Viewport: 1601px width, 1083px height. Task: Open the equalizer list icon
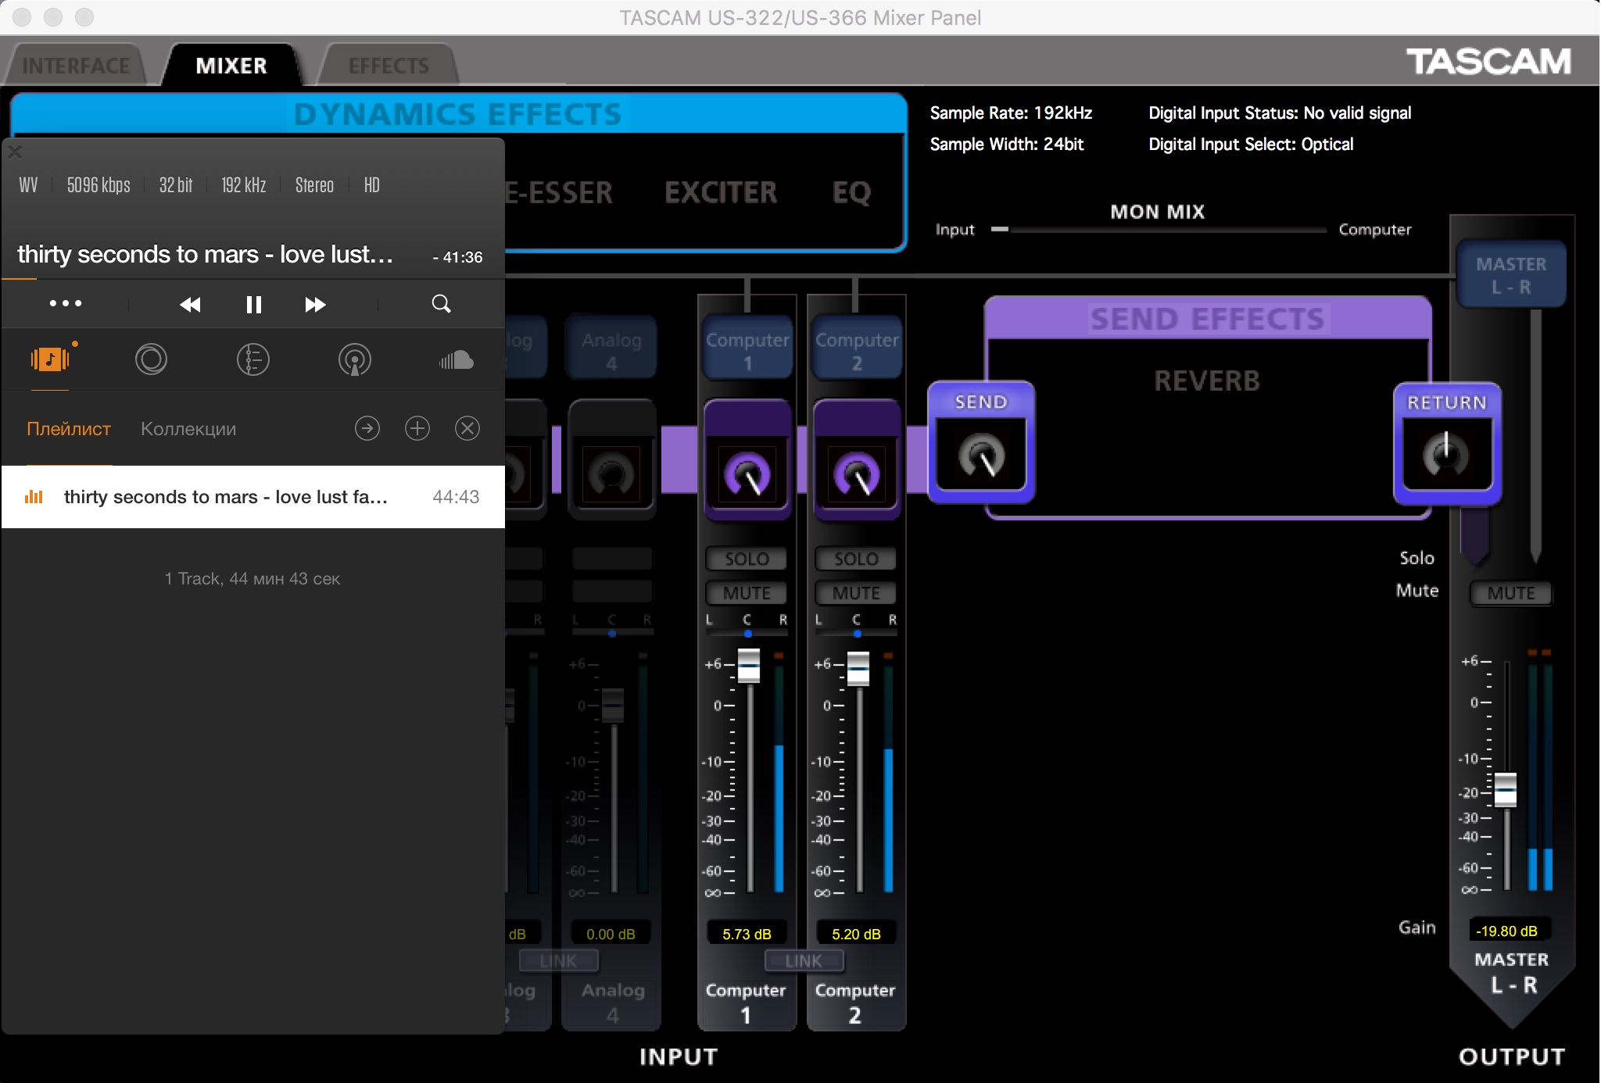pos(253,359)
